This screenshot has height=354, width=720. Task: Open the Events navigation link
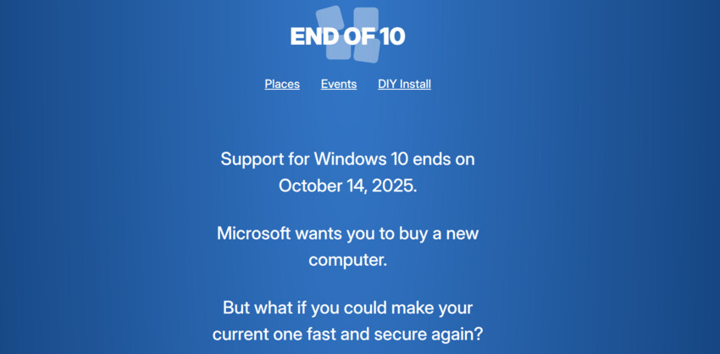[339, 84]
